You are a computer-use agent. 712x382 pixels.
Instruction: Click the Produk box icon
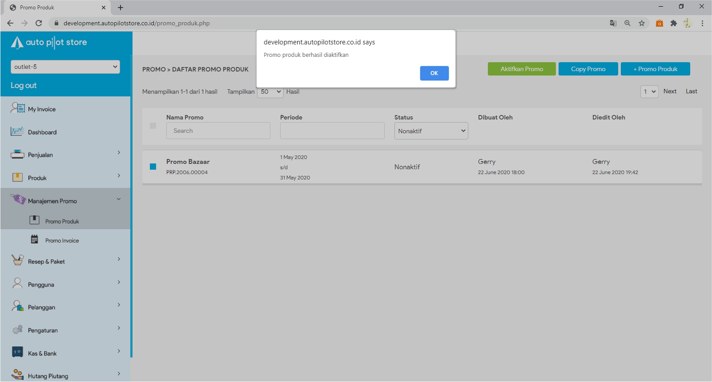pos(17,178)
